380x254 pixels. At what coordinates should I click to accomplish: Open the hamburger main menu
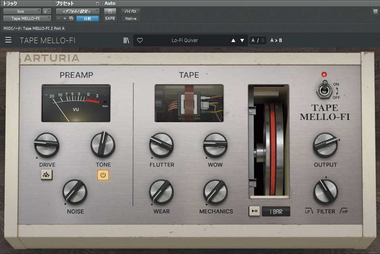(x=8, y=40)
